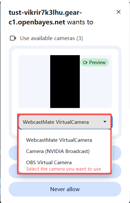
Task: Close the camera permission dialog
Action: coord(118,12)
